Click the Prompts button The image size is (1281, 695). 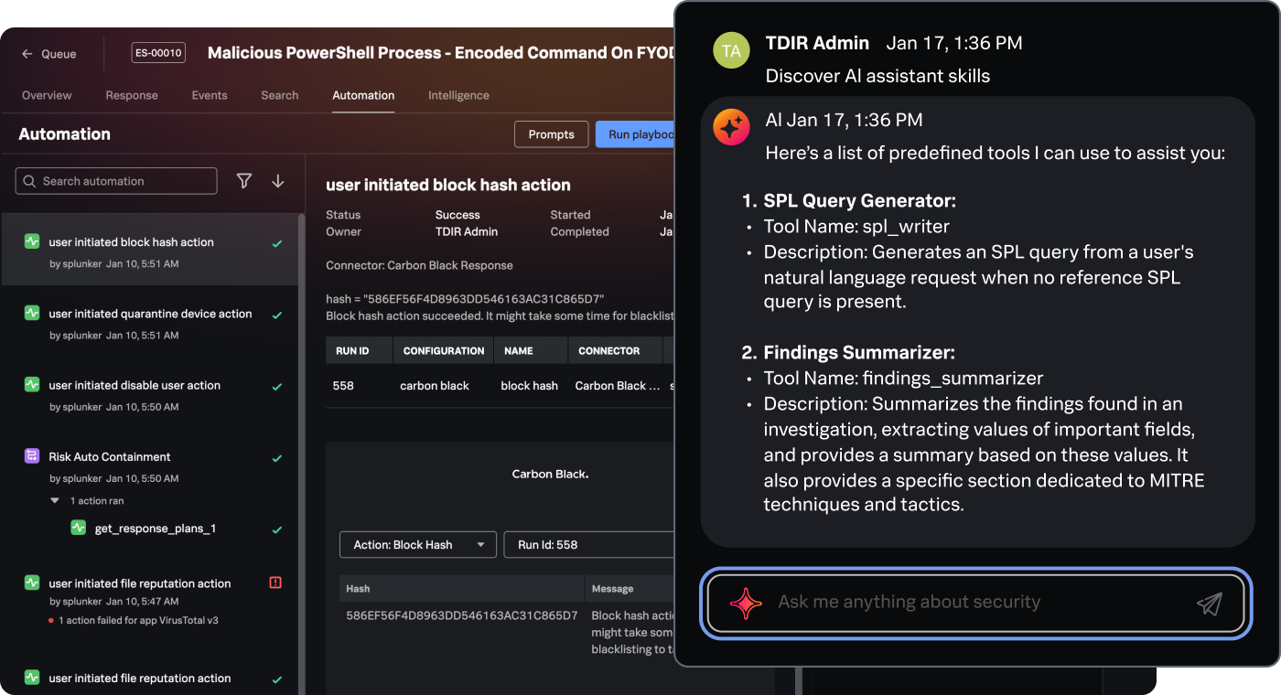(x=551, y=134)
